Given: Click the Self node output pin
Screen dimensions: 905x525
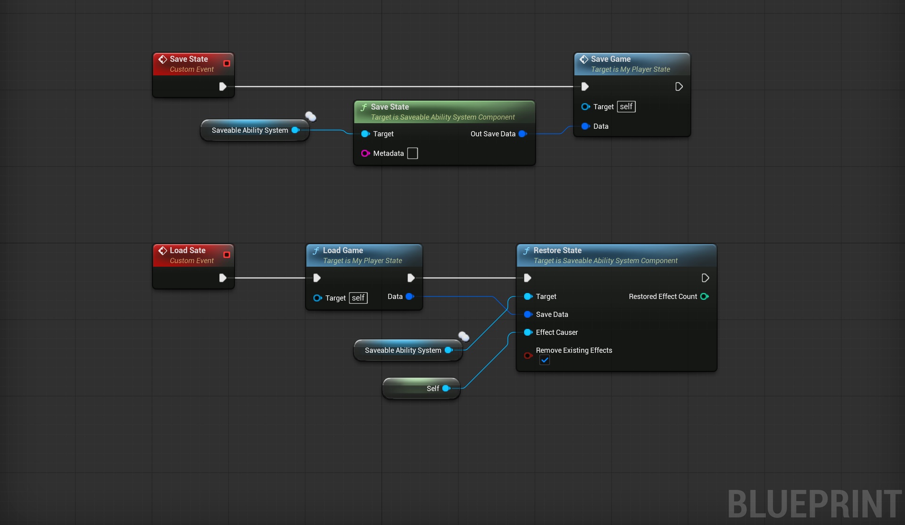Looking at the screenshot, I should click(x=446, y=388).
